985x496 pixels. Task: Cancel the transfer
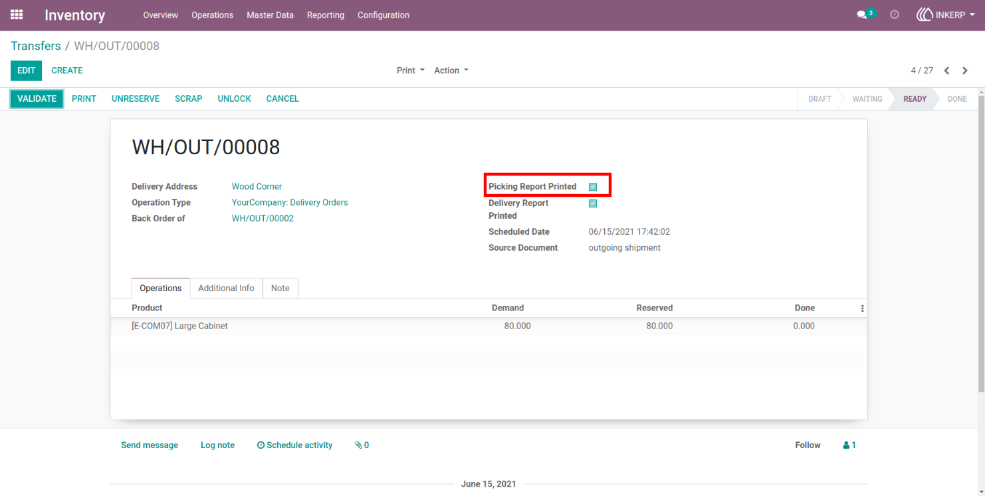point(282,99)
